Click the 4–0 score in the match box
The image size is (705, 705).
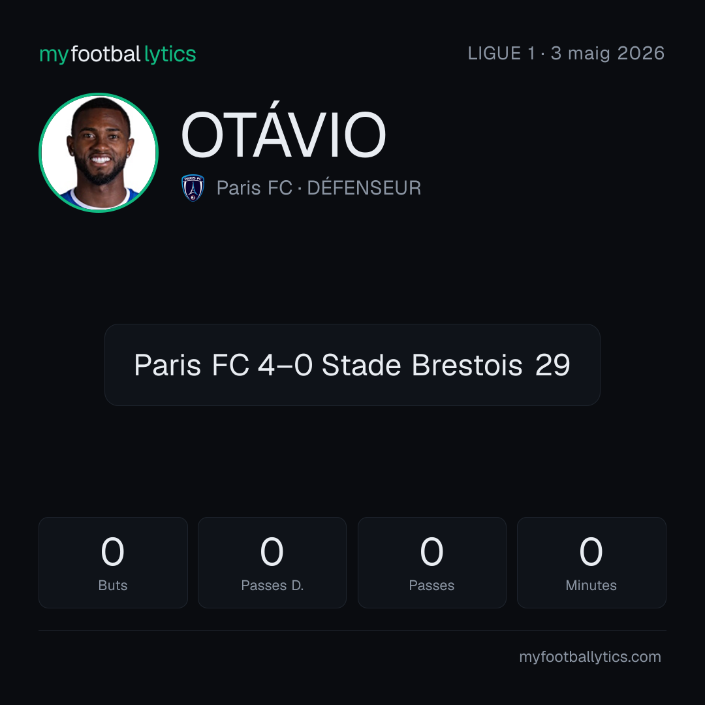click(x=285, y=365)
